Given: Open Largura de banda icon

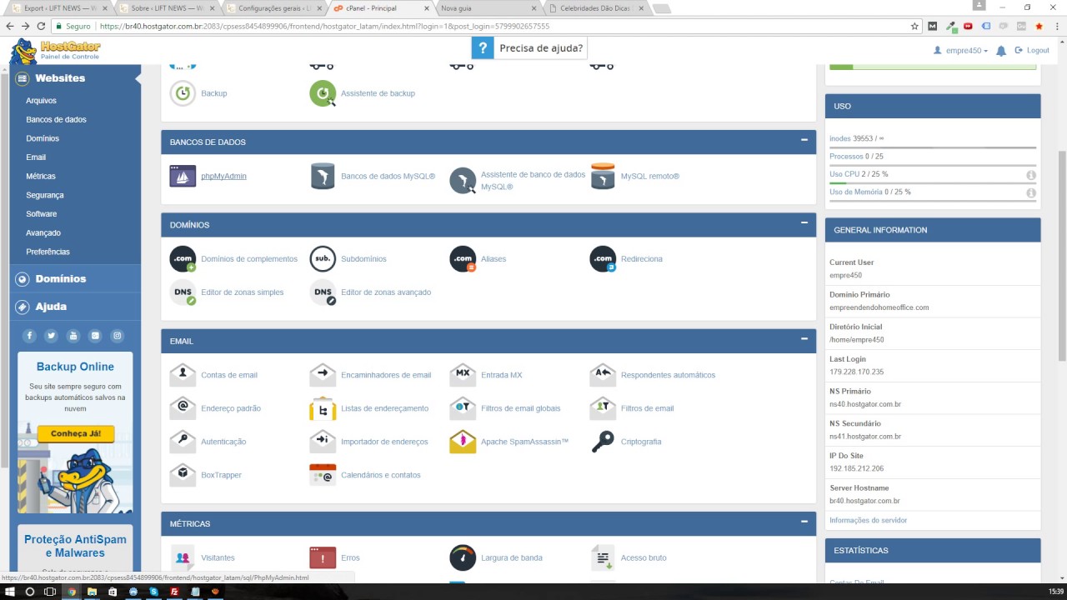Looking at the screenshot, I should pyautogui.click(x=463, y=557).
